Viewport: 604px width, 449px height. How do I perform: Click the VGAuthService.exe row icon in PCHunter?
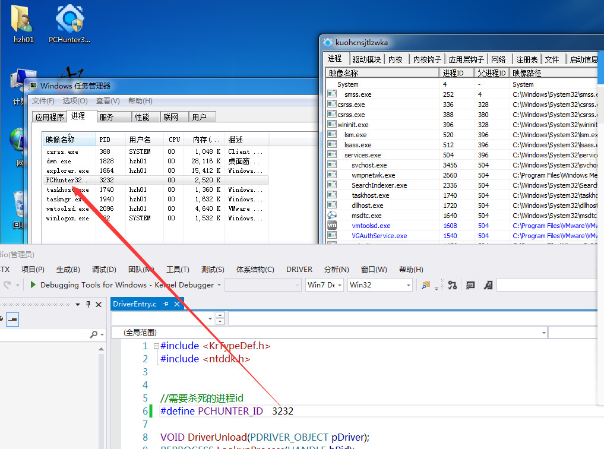click(331, 235)
